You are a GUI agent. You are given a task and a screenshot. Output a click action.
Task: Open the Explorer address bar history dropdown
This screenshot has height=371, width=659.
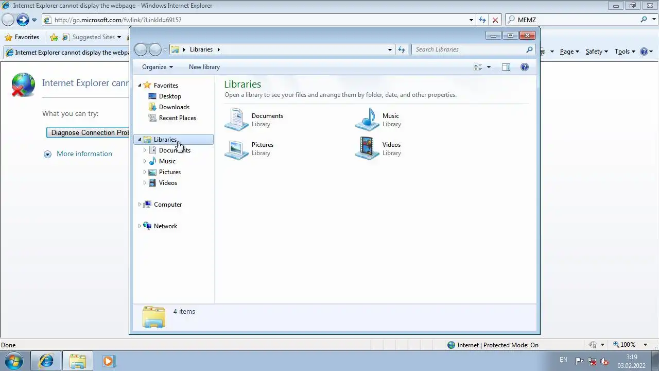point(390,49)
